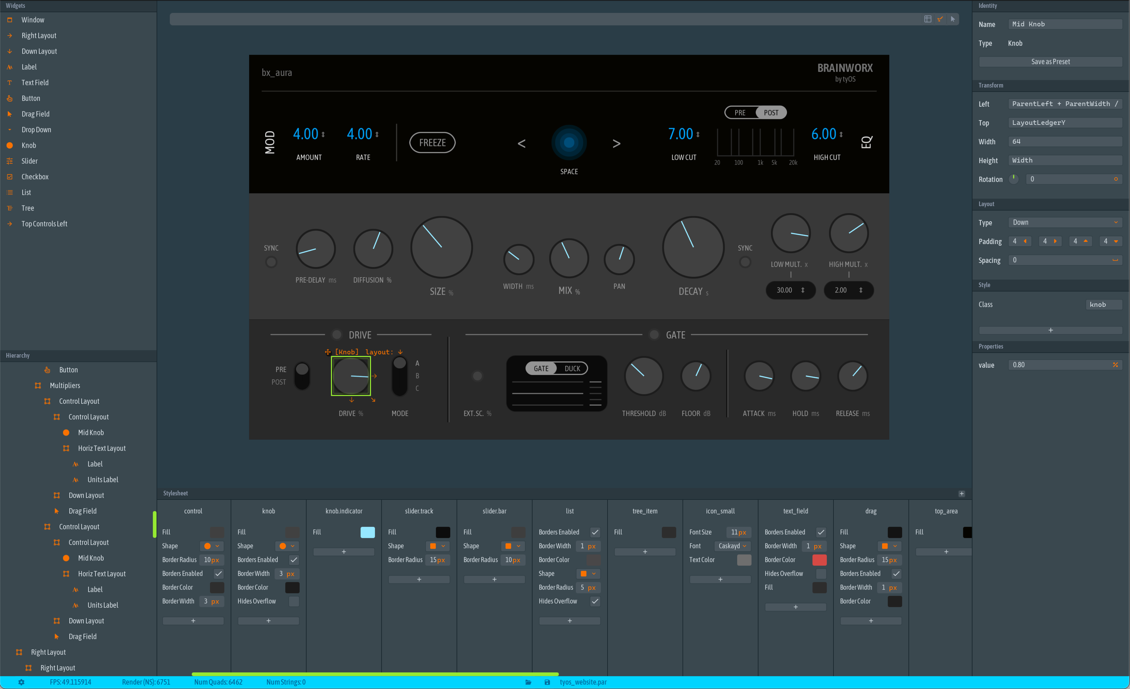This screenshot has height=689, width=1130.
Task: Select the pointer cursor tool icon
Action: click(952, 19)
